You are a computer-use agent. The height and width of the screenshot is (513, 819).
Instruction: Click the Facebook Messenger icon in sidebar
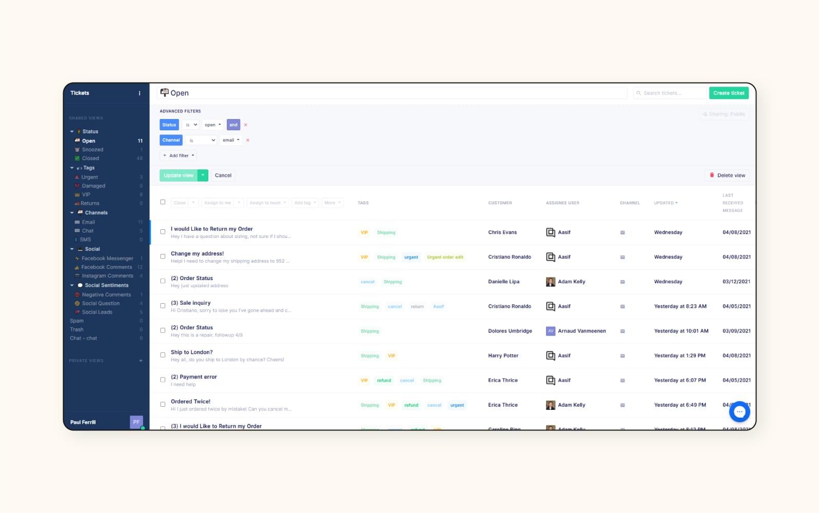click(x=77, y=259)
